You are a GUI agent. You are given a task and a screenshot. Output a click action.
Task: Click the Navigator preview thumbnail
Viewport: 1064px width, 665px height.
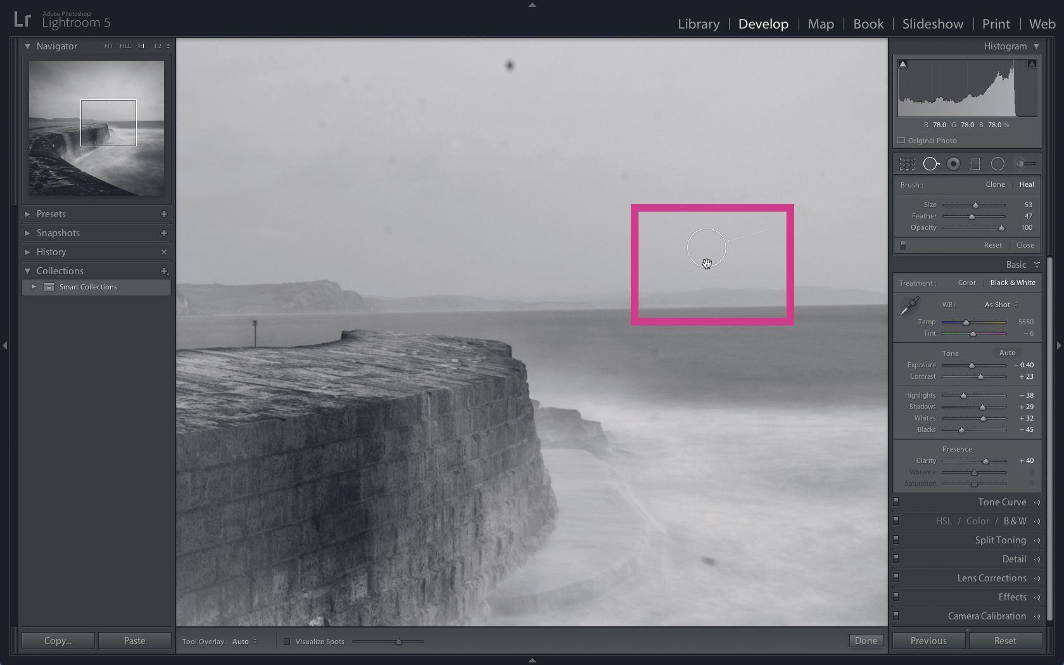click(x=96, y=129)
